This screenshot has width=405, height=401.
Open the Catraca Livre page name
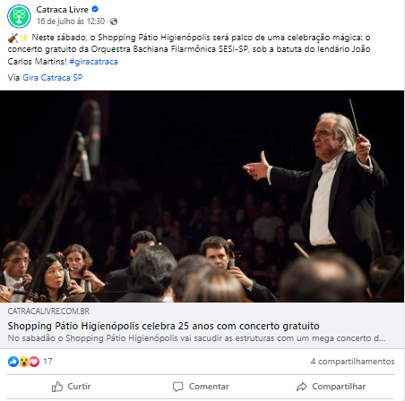pyautogui.click(x=62, y=10)
